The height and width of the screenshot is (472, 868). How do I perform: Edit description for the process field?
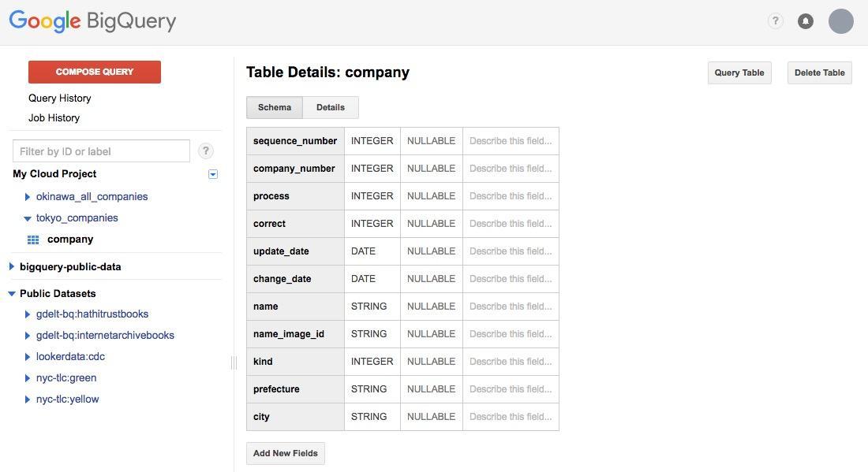(x=511, y=196)
